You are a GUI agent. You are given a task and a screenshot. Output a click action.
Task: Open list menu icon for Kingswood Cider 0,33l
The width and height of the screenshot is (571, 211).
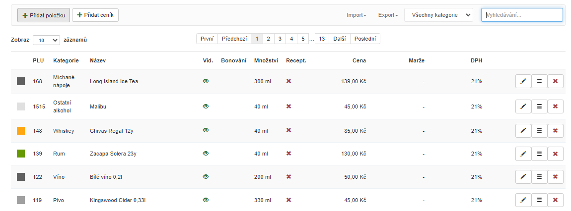pyautogui.click(x=539, y=200)
